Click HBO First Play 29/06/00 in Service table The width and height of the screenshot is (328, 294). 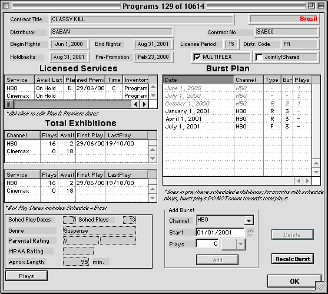(90, 183)
